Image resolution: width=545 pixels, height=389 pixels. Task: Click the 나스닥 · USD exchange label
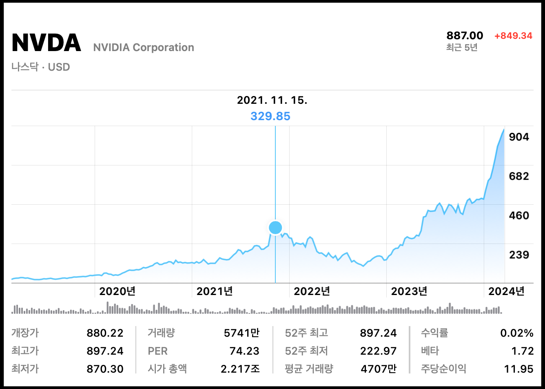point(41,67)
